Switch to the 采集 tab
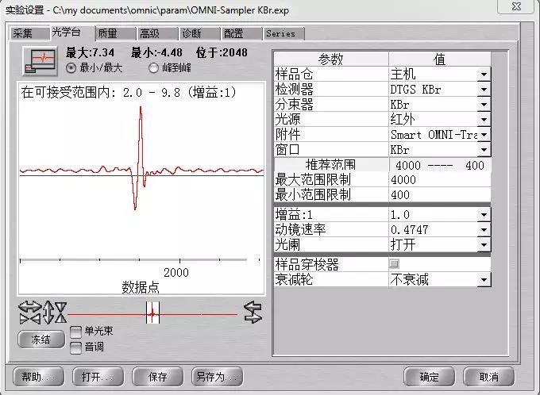Image resolution: width=540 pixels, height=395 pixels. point(22,33)
